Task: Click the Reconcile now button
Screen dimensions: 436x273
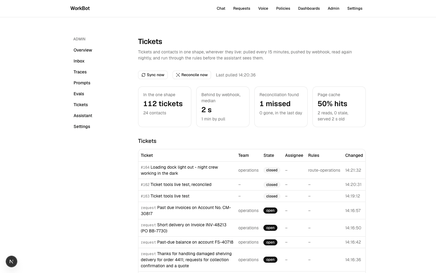Action: coord(192,75)
